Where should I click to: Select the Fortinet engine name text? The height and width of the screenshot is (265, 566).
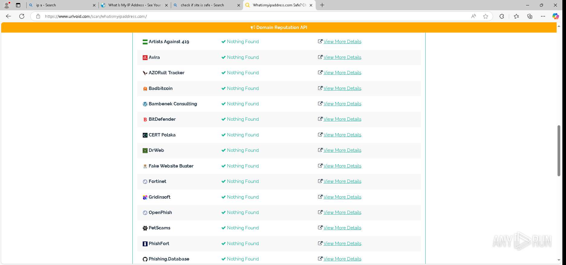point(158,181)
